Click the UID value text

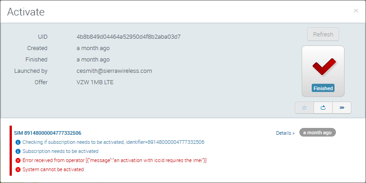click(129, 36)
